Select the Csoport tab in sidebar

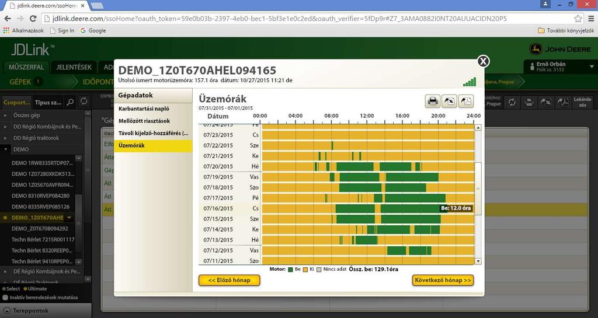(x=17, y=103)
